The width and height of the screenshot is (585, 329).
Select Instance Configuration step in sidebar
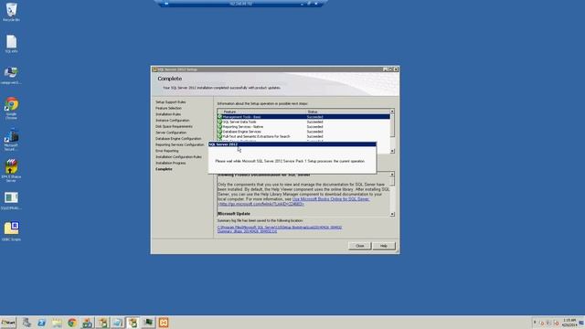(x=173, y=120)
